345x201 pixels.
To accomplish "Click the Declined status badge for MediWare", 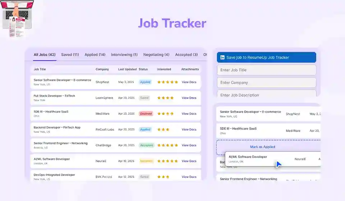I will tap(146, 113).
